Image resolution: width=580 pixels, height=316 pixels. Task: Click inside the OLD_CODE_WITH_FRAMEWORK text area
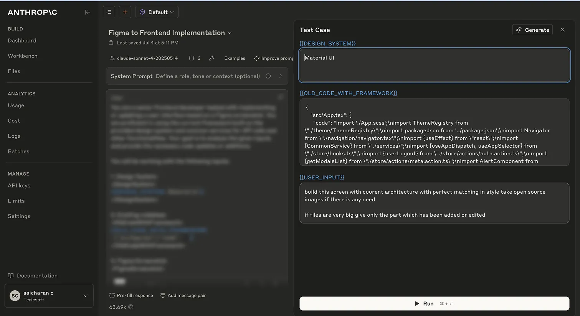[x=434, y=132]
